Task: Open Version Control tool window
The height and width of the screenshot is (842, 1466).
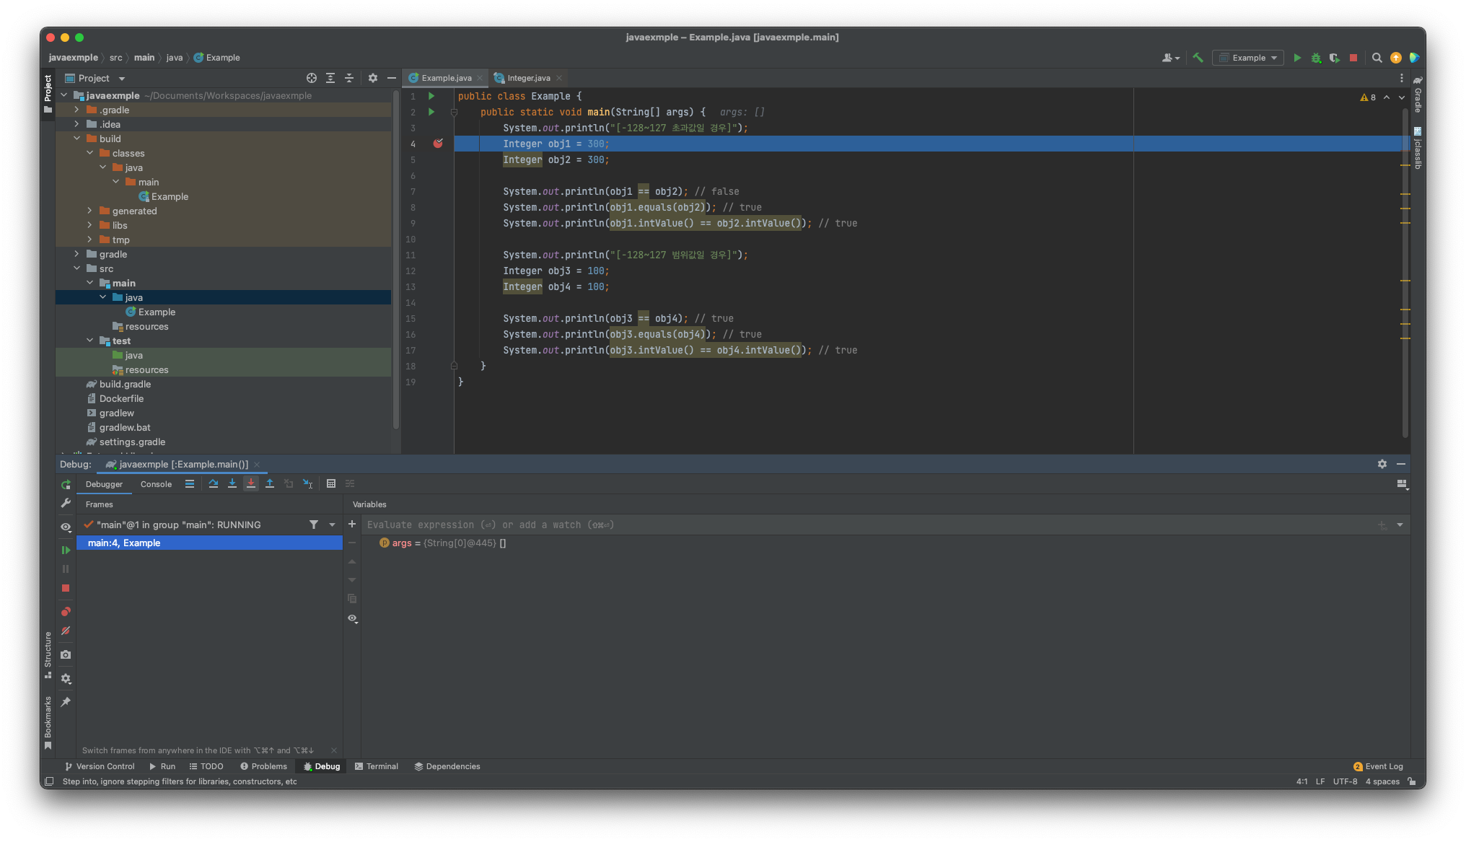Action: tap(99, 766)
